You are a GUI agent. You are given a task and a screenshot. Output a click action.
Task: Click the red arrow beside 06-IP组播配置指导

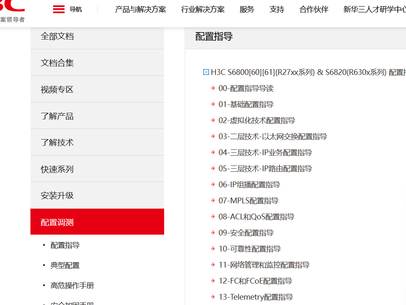(x=213, y=184)
